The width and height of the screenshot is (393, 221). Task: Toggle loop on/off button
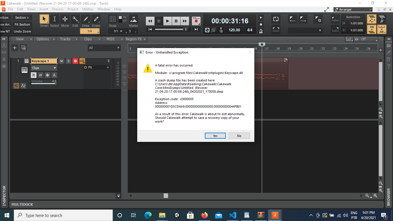[276, 19]
